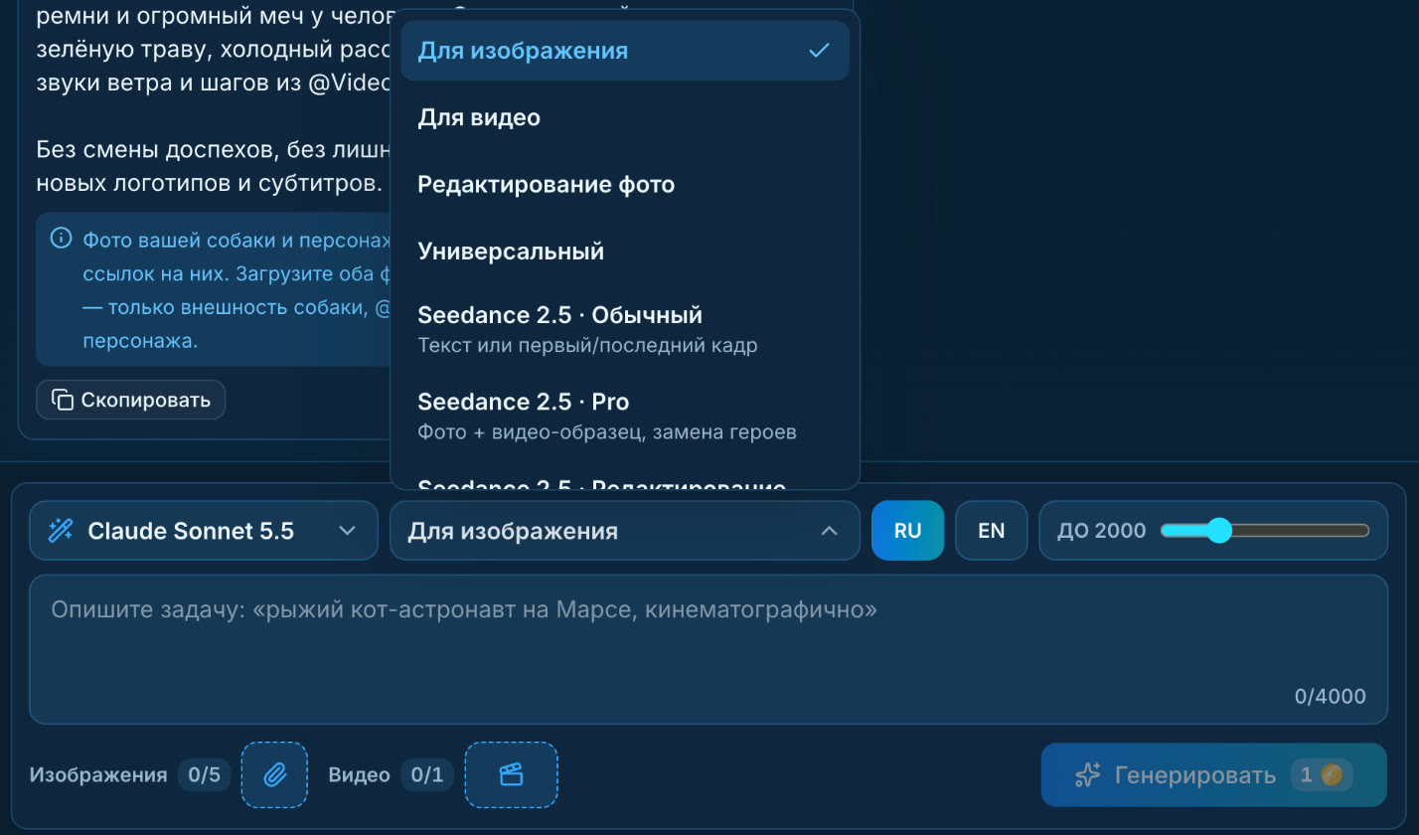
Task: Click the paperclip image attachment icon
Action: click(x=274, y=774)
